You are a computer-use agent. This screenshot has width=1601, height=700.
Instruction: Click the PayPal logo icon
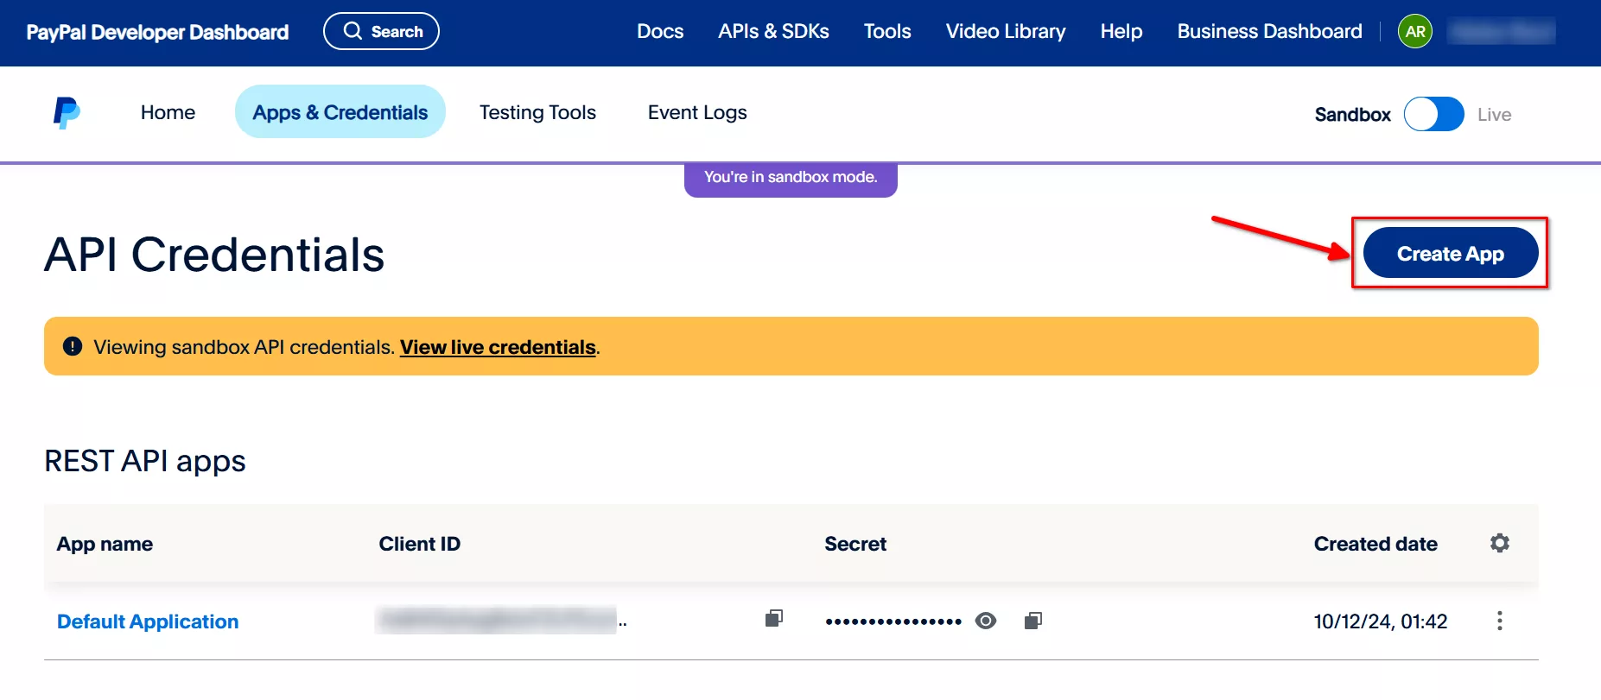click(67, 113)
